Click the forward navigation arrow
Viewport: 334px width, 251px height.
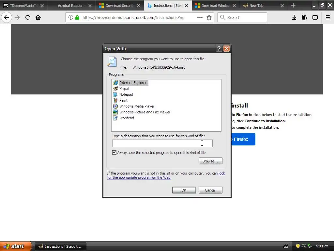coord(17,17)
